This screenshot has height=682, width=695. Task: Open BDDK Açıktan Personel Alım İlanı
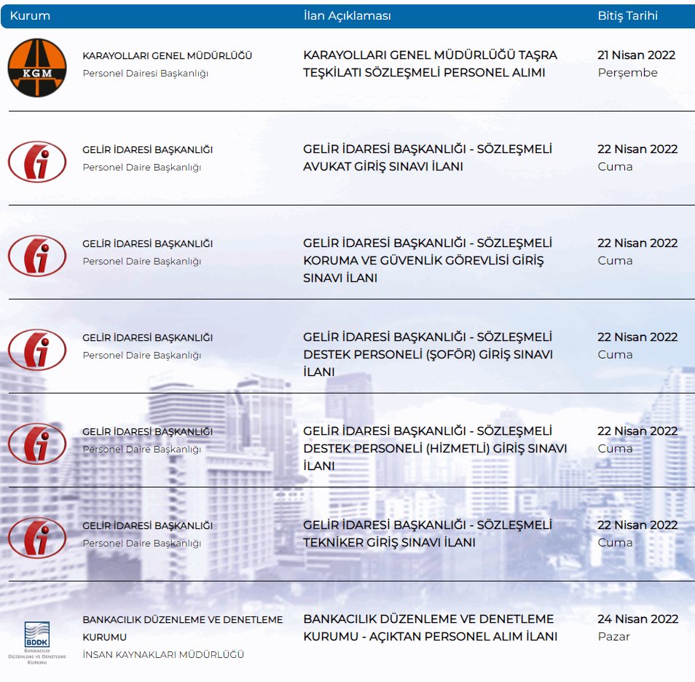430,628
